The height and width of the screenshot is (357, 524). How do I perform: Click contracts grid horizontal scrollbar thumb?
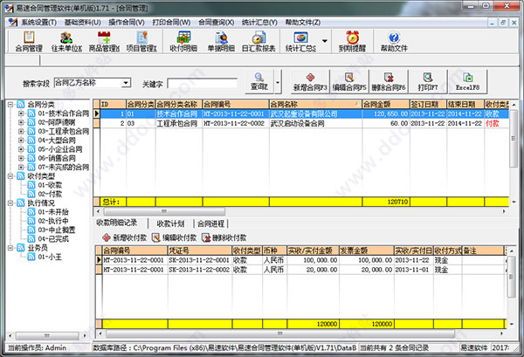[164, 211]
